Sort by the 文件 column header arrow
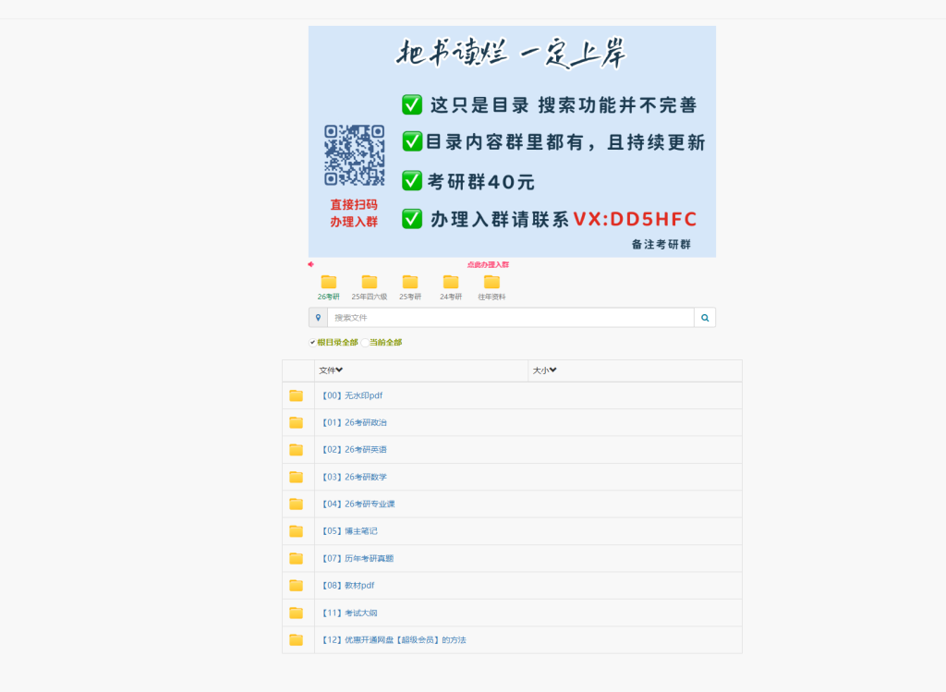This screenshot has width=946, height=692. tap(340, 370)
